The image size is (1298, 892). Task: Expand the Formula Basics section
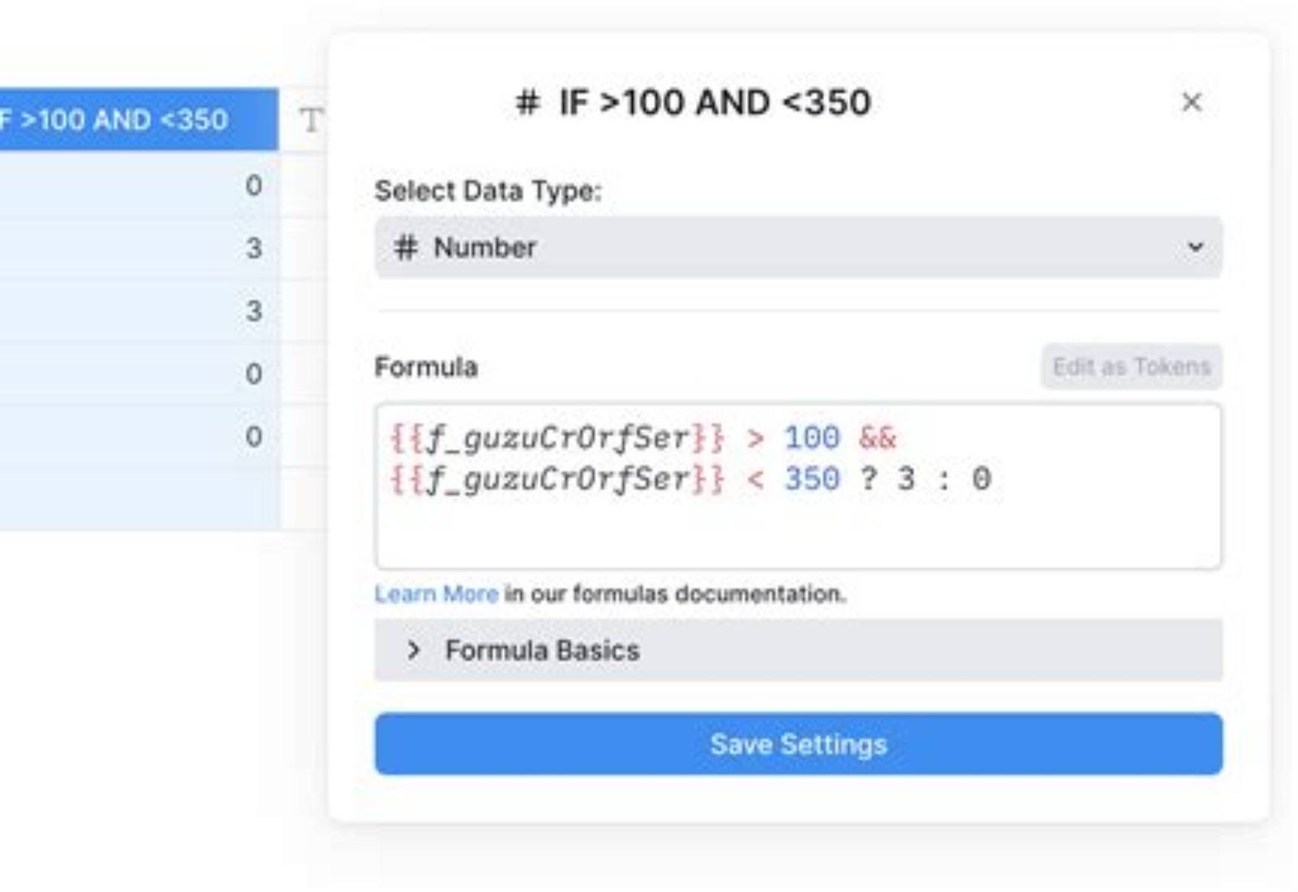[x=798, y=650]
